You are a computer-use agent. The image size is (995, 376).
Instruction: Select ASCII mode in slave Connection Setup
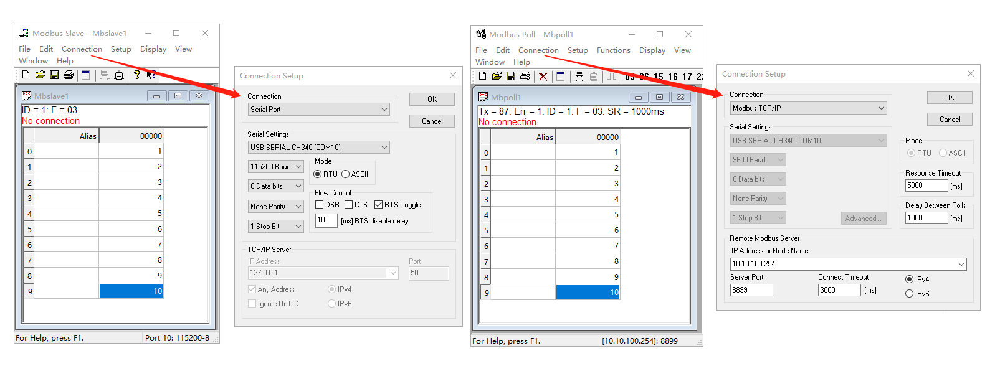(346, 174)
